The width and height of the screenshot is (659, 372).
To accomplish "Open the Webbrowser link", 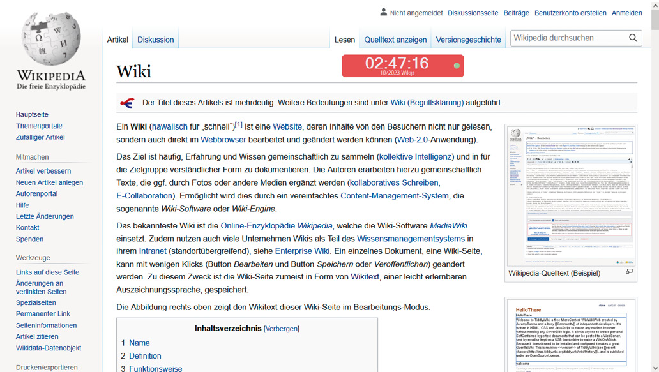I will (223, 140).
